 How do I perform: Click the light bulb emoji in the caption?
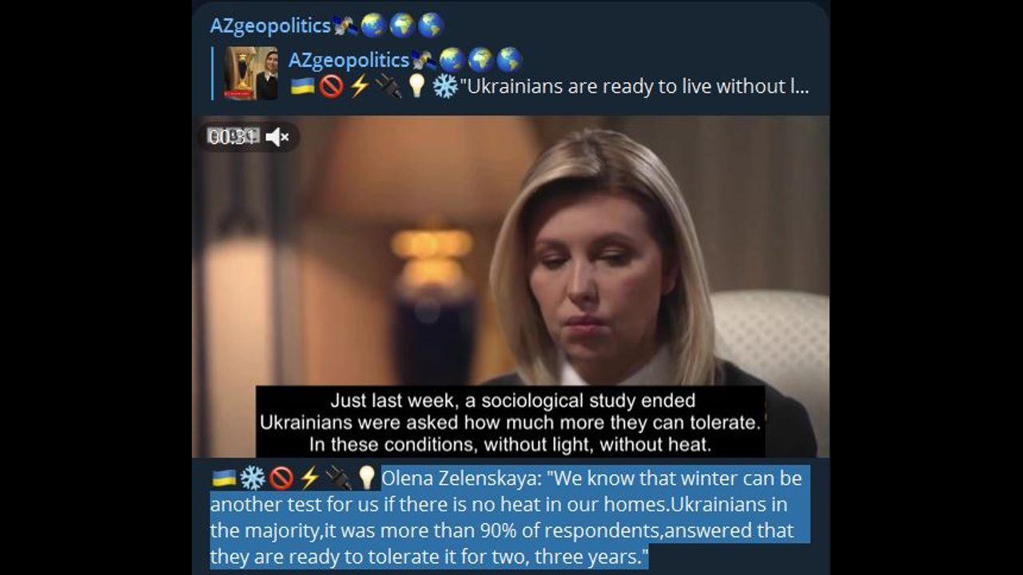pyautogui.click(x=366, y=478)
